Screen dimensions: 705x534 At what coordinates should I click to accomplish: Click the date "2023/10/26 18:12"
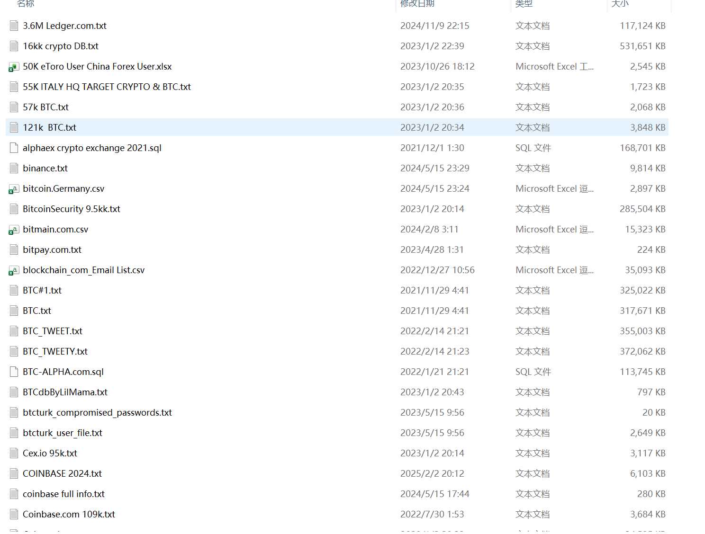437,66
